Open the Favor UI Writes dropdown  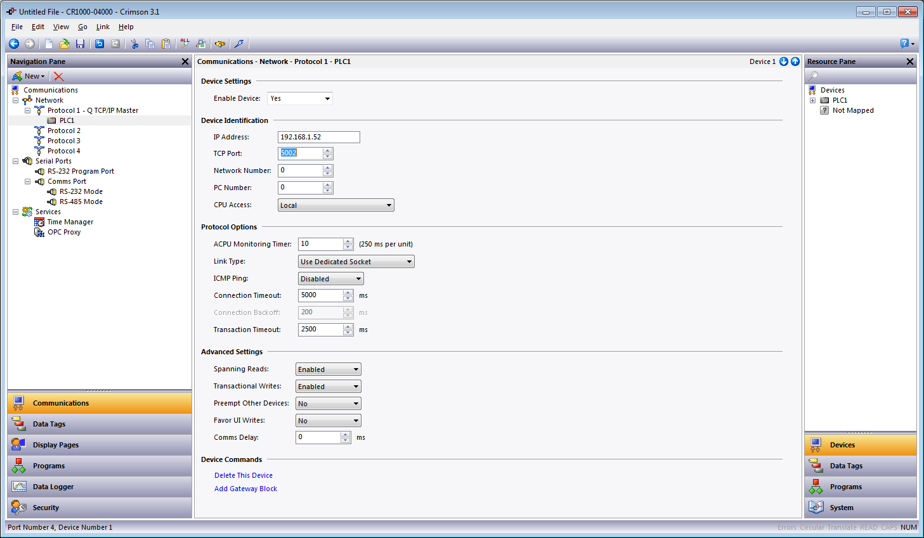(329, 421)
